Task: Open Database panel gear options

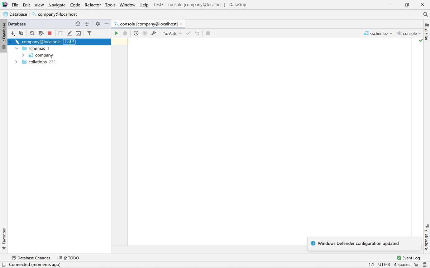Action: click(97, 24)
